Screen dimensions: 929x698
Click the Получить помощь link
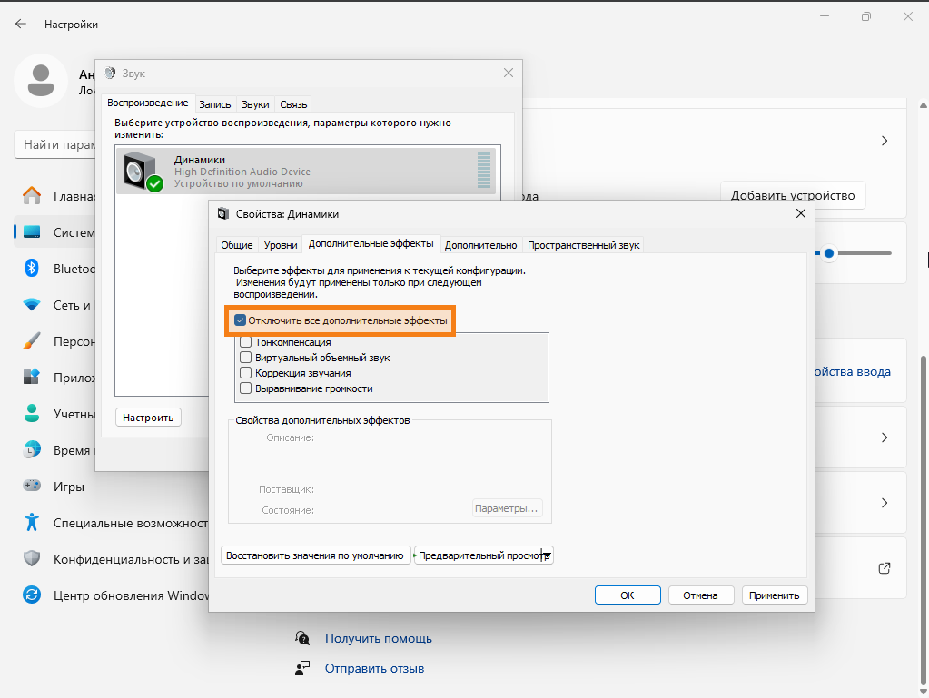click(x=378, y=638)
